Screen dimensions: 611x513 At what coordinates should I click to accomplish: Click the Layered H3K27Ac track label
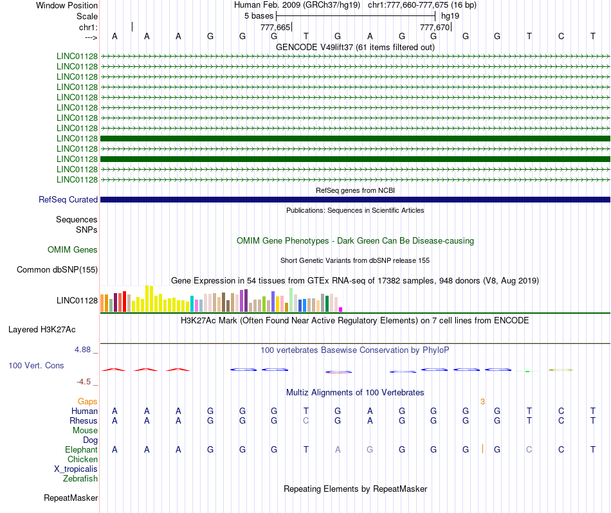42,330
